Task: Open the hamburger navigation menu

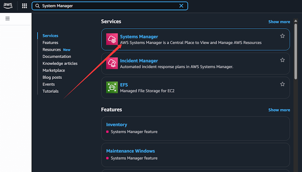Action: click(8, 18)
